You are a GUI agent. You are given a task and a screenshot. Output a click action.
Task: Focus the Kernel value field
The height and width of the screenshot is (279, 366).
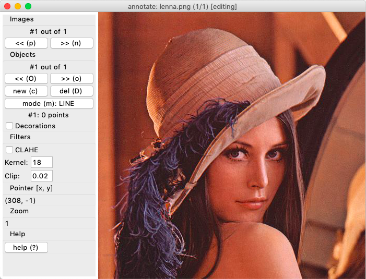pyautogui.click(x=42, y=162)
